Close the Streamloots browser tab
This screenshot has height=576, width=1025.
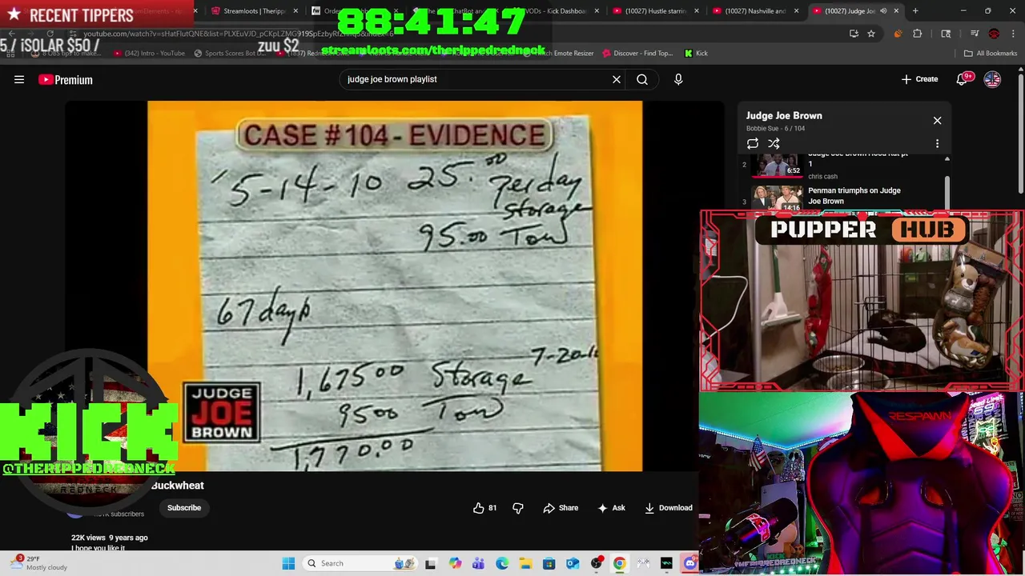click(295, 11)
